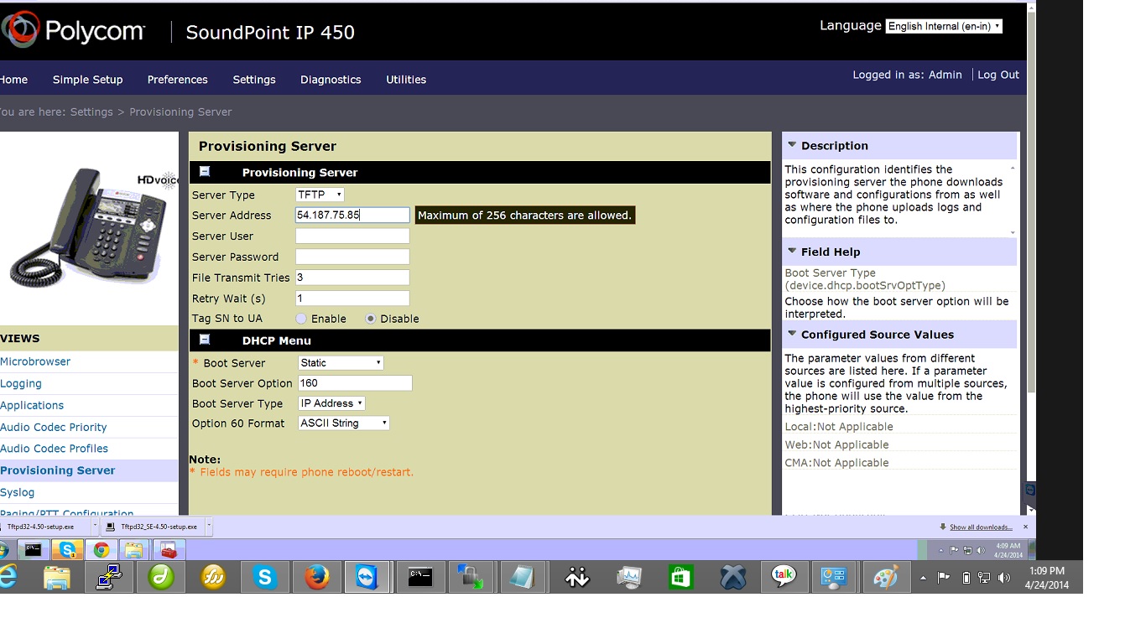Click Show all downloads link
Viewport: 1146px width, 644px height.
click(981, 527)
